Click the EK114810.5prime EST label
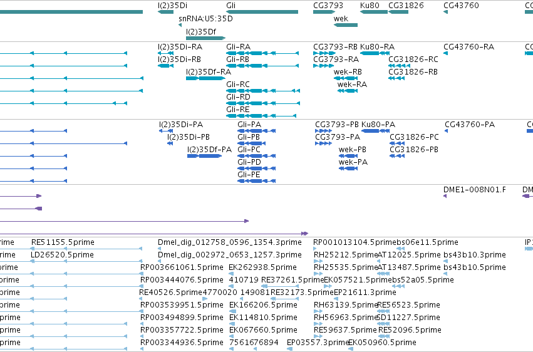The height and width of the screenshot is (352, 533). coord(264,318)
